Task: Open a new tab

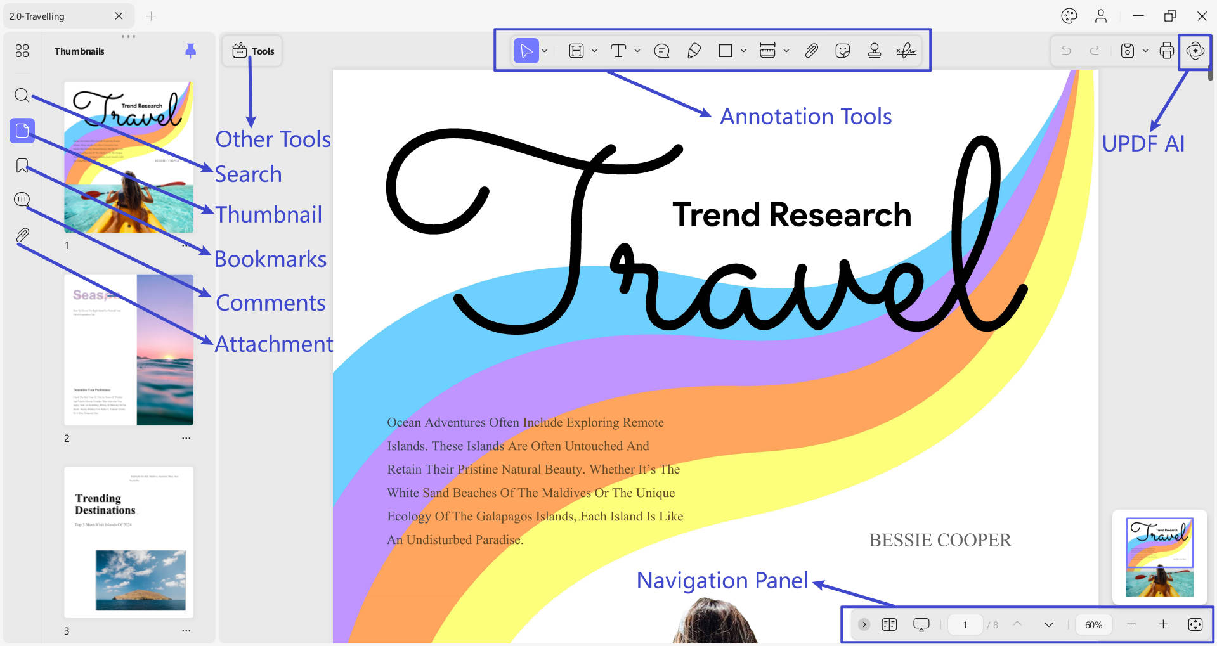Action: tap(151, 16)
